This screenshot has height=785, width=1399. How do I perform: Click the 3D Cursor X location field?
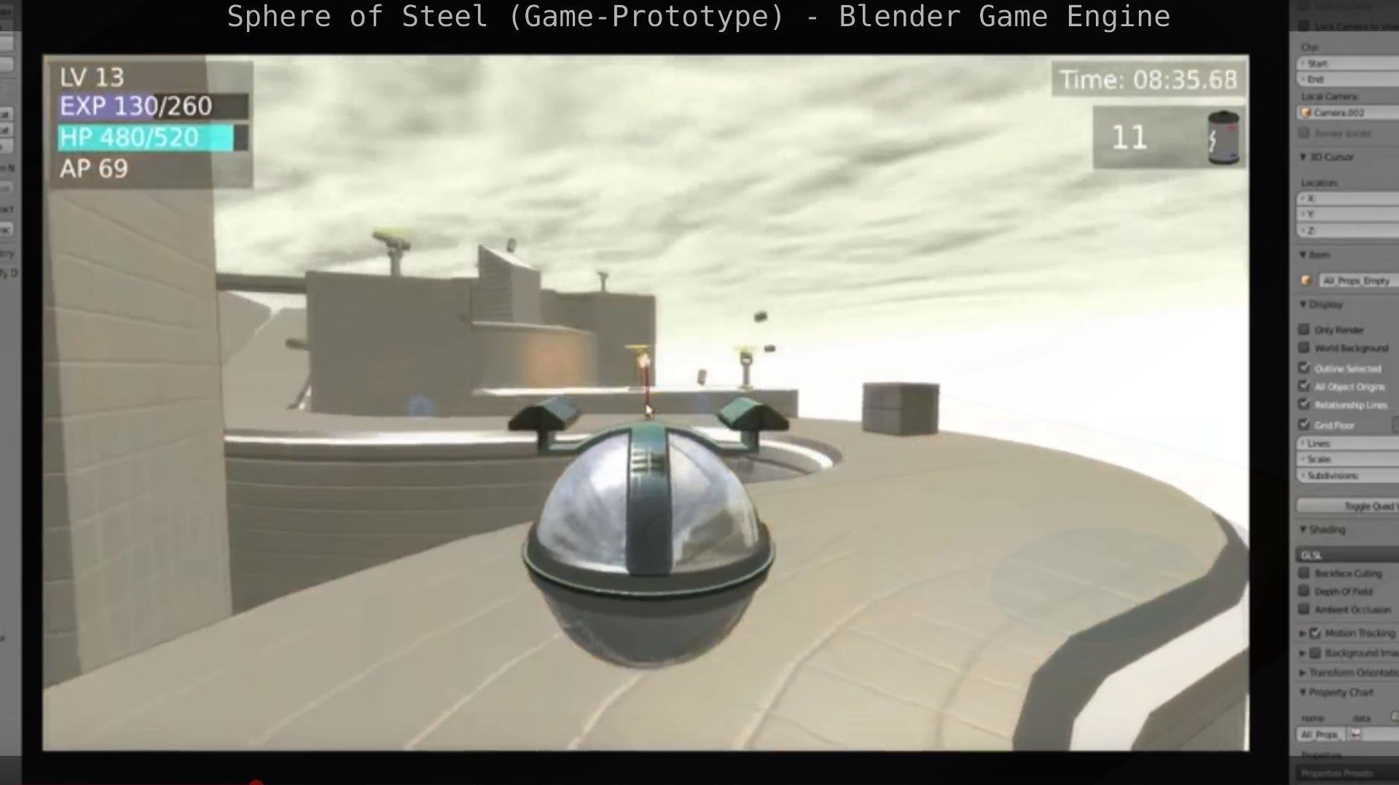(1348, 198)
